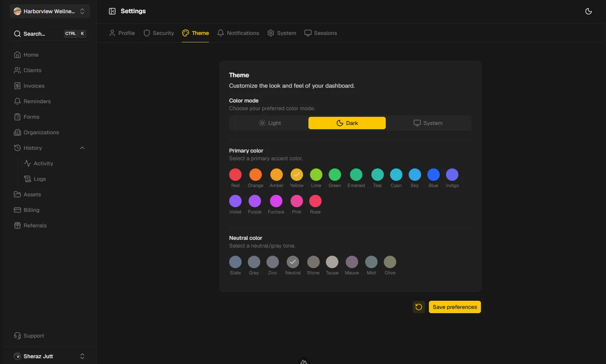The width and height of the screenshot is (606, 364).
Task: Select the Stone neutral color swatch
Action: click(x=313, y=262)
